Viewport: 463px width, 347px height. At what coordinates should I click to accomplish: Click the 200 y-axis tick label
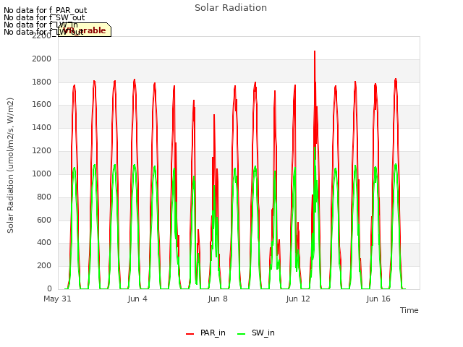point(44,265)
